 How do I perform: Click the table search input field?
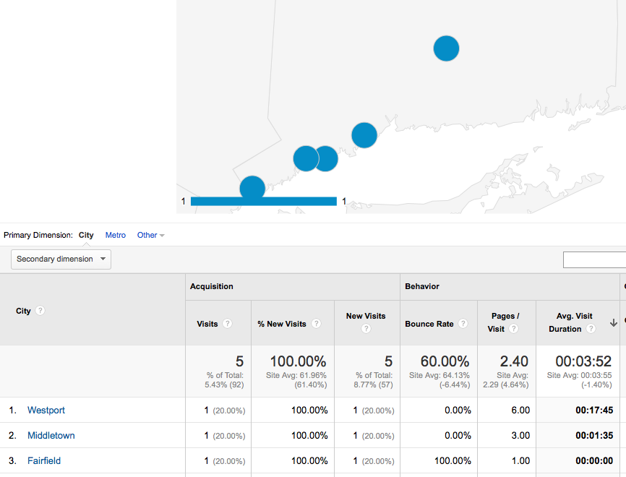[x=594, y=260]
